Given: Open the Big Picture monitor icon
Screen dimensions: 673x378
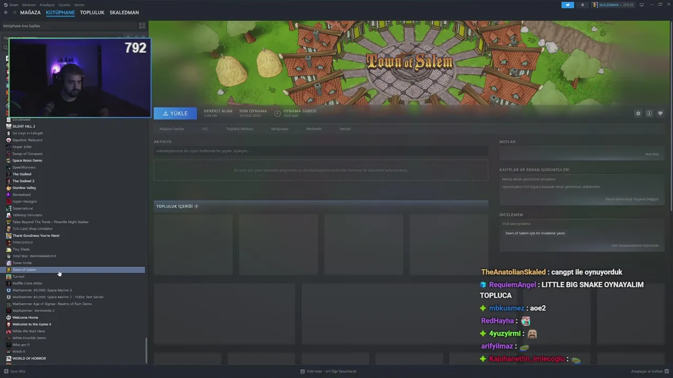Looking at the screenshot, I should tap(641, 5).
